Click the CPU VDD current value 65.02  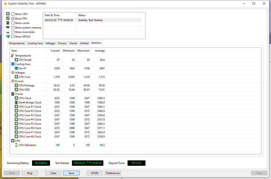(x=56, y=90)
